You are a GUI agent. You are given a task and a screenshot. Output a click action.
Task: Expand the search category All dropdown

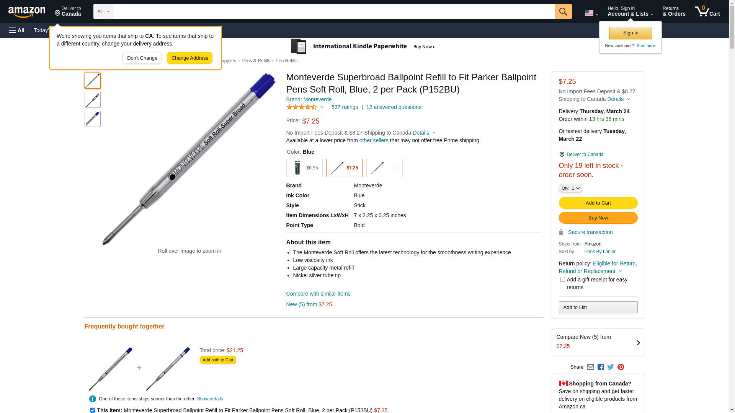(x=103, y=11)
